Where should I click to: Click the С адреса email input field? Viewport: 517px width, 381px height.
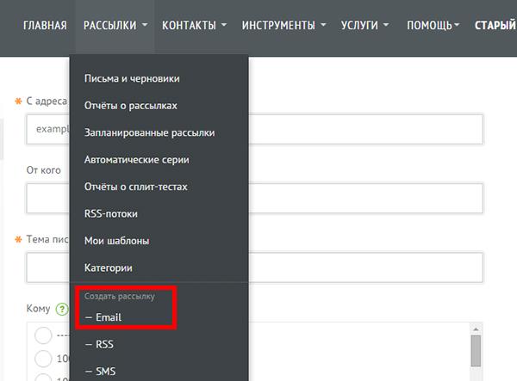(254, 129)
